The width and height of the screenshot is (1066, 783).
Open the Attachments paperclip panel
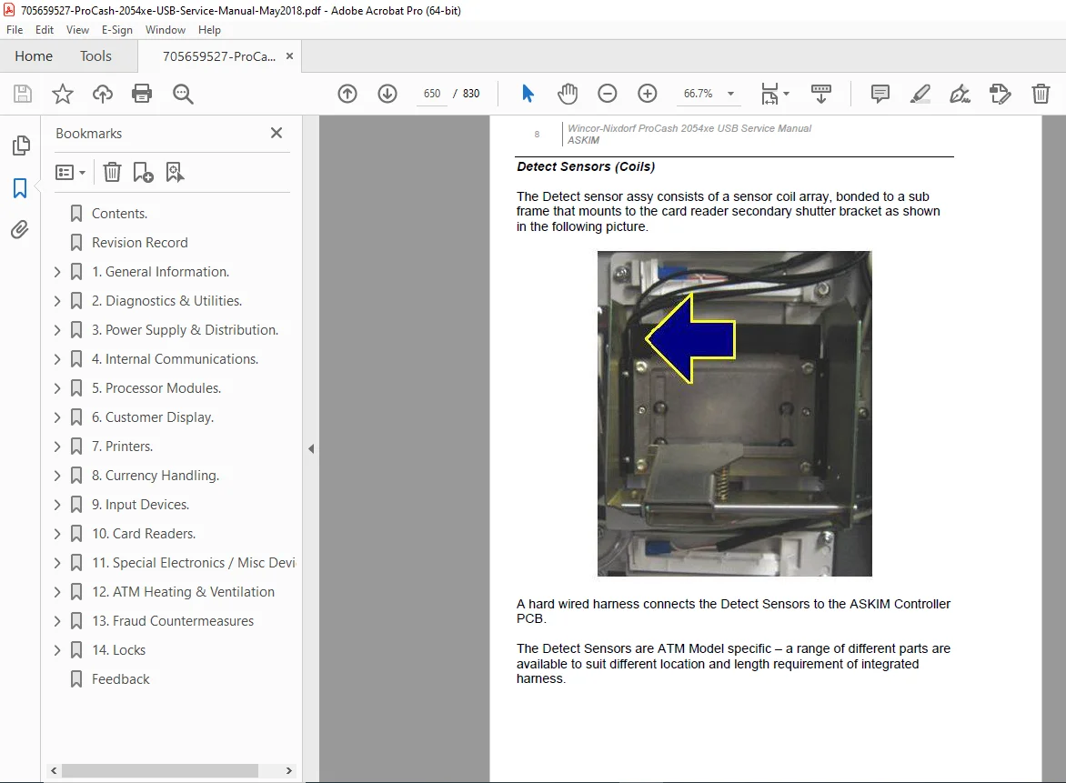[x=20, y=230]
